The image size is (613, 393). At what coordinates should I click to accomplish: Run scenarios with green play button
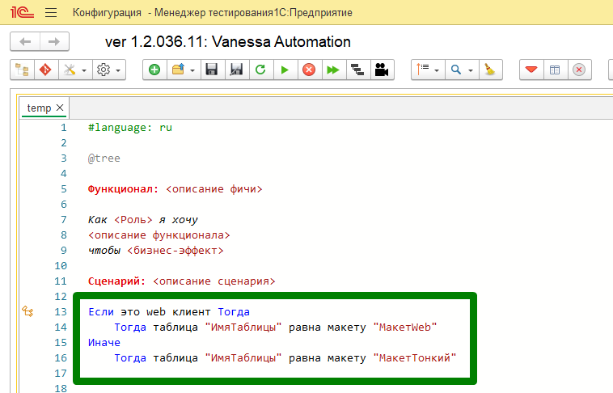pyautogui.click(x=285, y=70)
